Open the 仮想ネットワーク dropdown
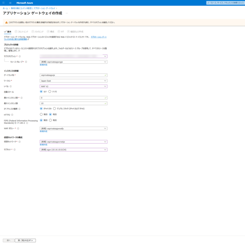Image resolution: width=245 pixels, height=245 pixels. tap(73, 142)
